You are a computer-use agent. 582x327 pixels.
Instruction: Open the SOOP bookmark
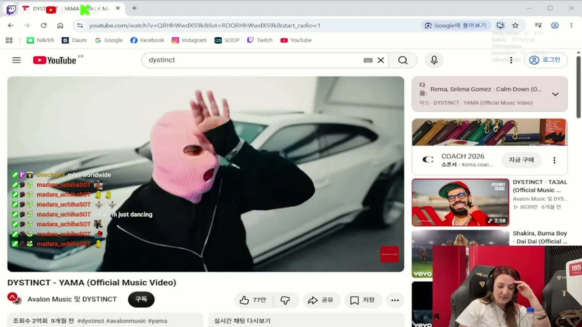pos(227,40)
